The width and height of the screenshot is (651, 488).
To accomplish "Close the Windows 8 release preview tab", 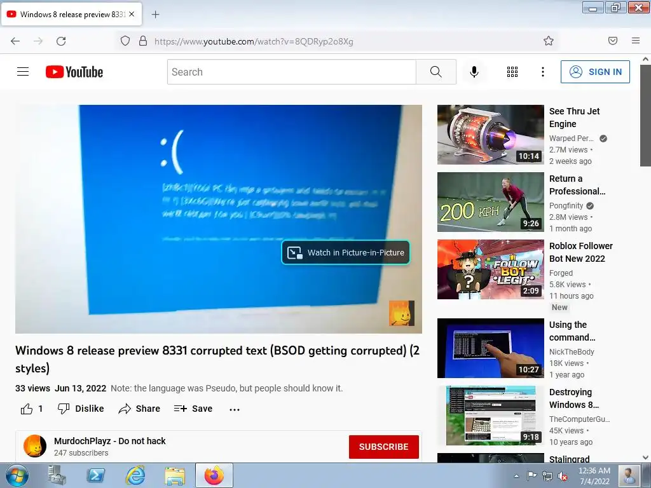I will tap(132, 14).
